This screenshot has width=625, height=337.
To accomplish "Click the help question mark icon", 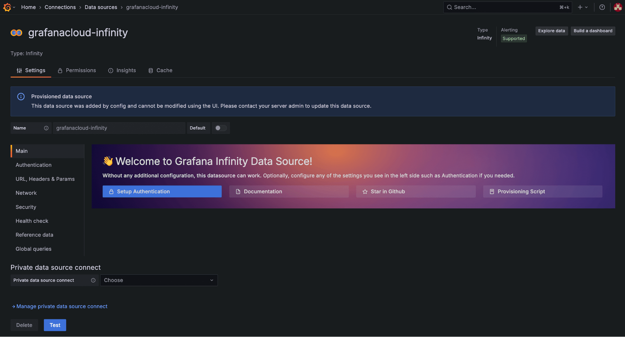I will click(602, 7).
